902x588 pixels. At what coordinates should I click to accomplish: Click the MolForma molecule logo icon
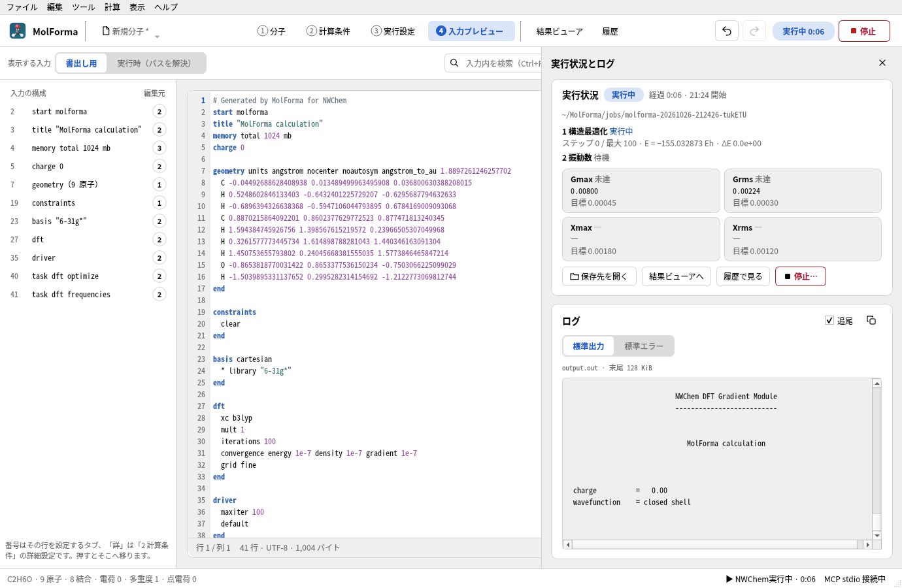click(x=18, y=31)
